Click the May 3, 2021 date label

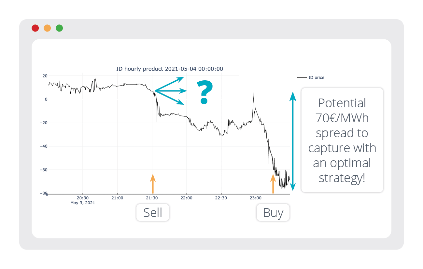83,203
